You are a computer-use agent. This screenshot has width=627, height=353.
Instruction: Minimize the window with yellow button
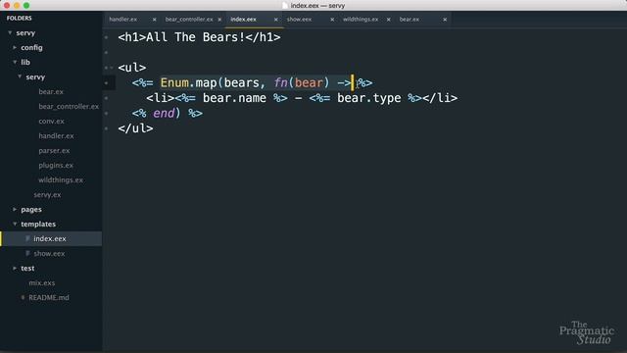(17, 6)
